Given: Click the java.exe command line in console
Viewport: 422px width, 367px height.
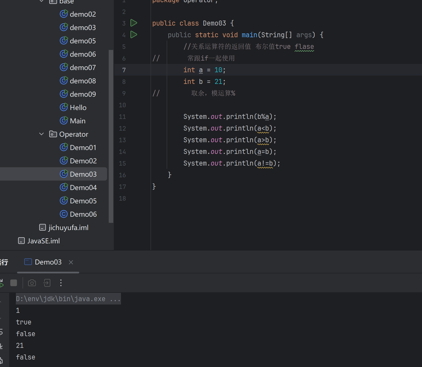Looking at the screenshot, I should [x=68, y=299].
